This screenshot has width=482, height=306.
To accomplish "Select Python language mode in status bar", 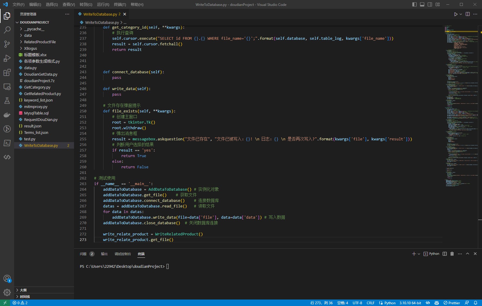I will click(390, 303).
